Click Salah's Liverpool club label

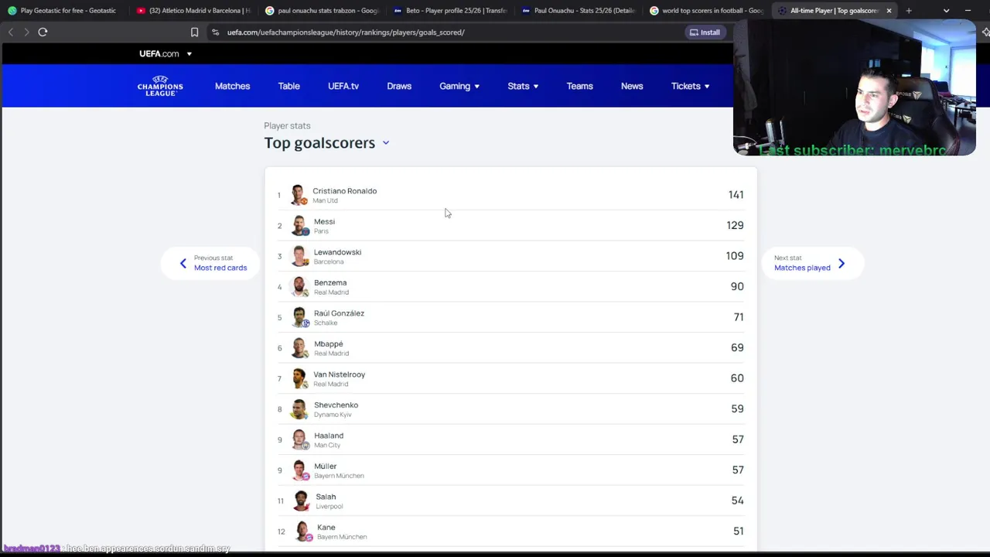[x=329, y=506]
